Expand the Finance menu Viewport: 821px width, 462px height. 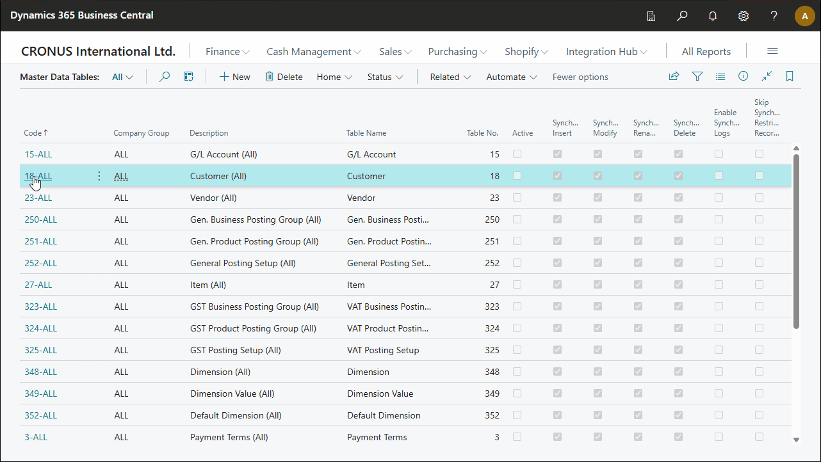pos(227,51)
